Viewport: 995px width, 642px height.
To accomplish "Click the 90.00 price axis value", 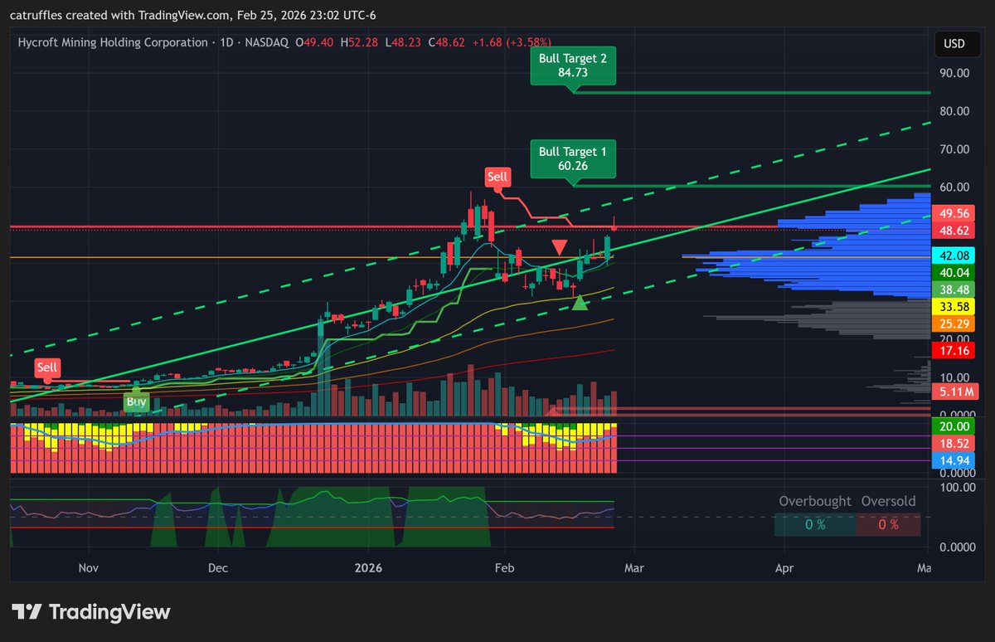I will [x=954, y=72].
